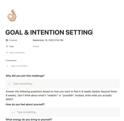Select the Empty tags value field

tap(36, 46)
